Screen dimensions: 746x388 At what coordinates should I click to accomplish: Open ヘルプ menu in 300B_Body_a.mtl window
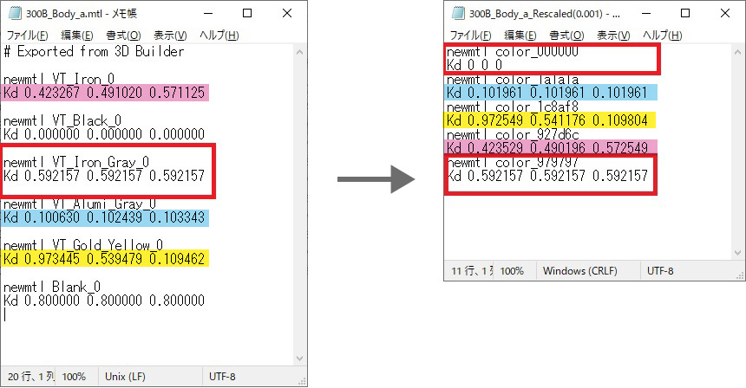[219, 36]
